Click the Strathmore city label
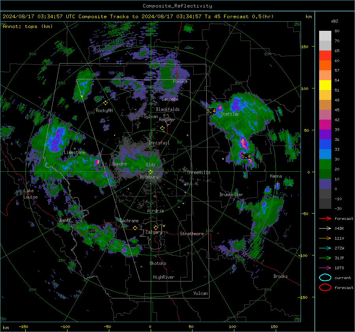The image size is (355, 332). [192, 234]
